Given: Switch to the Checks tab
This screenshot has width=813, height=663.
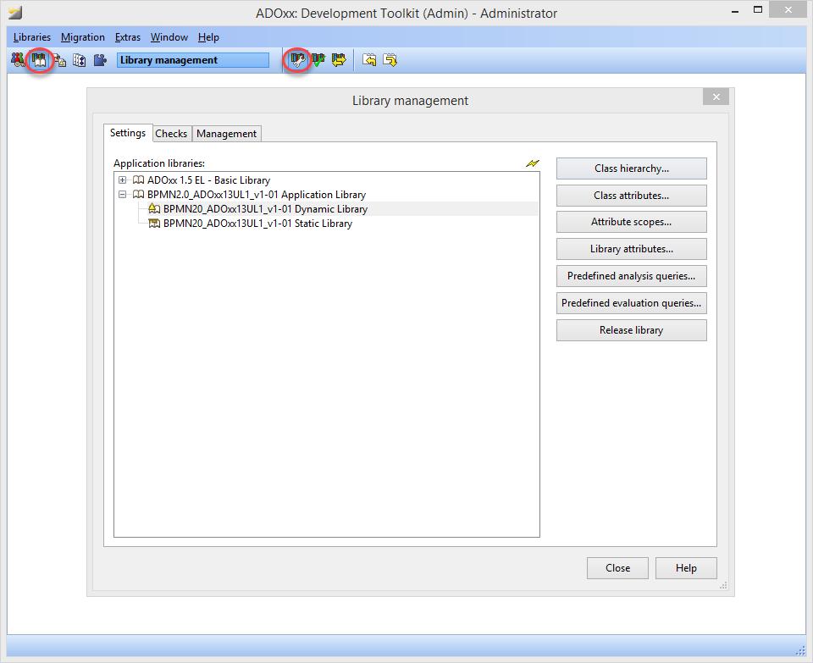Looking at the screenshot, I should tap(171, 134).
